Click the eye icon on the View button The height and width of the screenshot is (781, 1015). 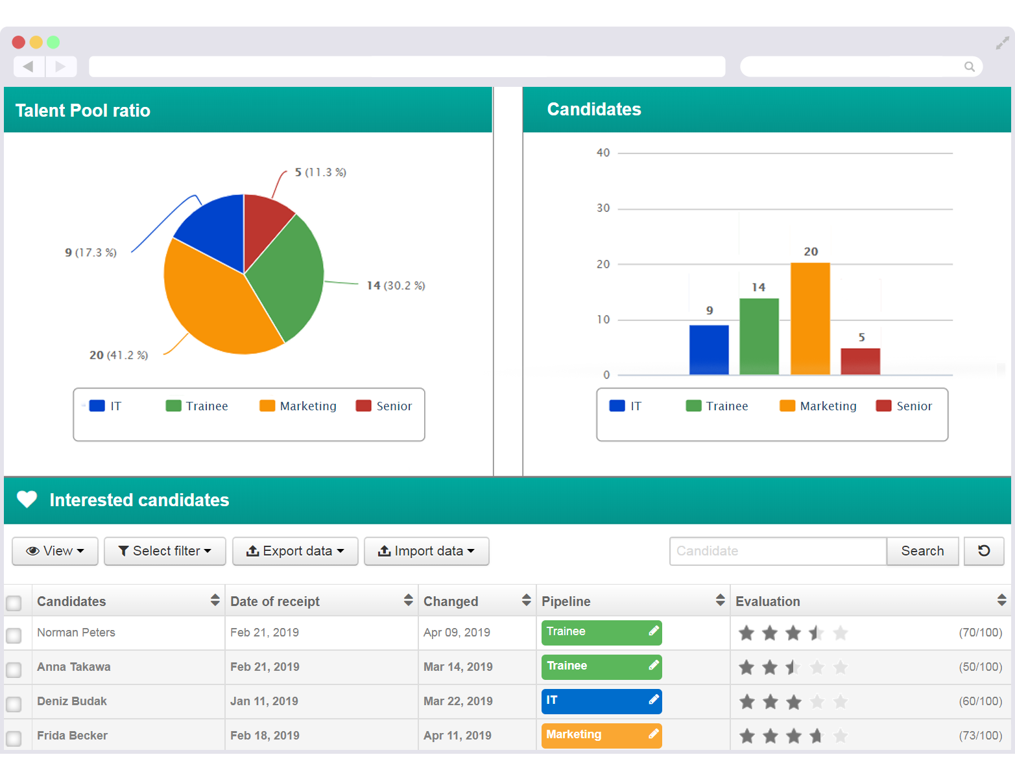32,551
